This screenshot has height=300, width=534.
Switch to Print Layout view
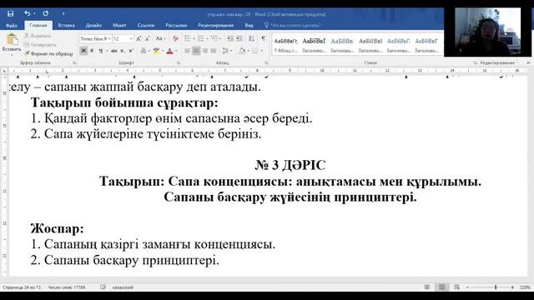pos(441,287)
